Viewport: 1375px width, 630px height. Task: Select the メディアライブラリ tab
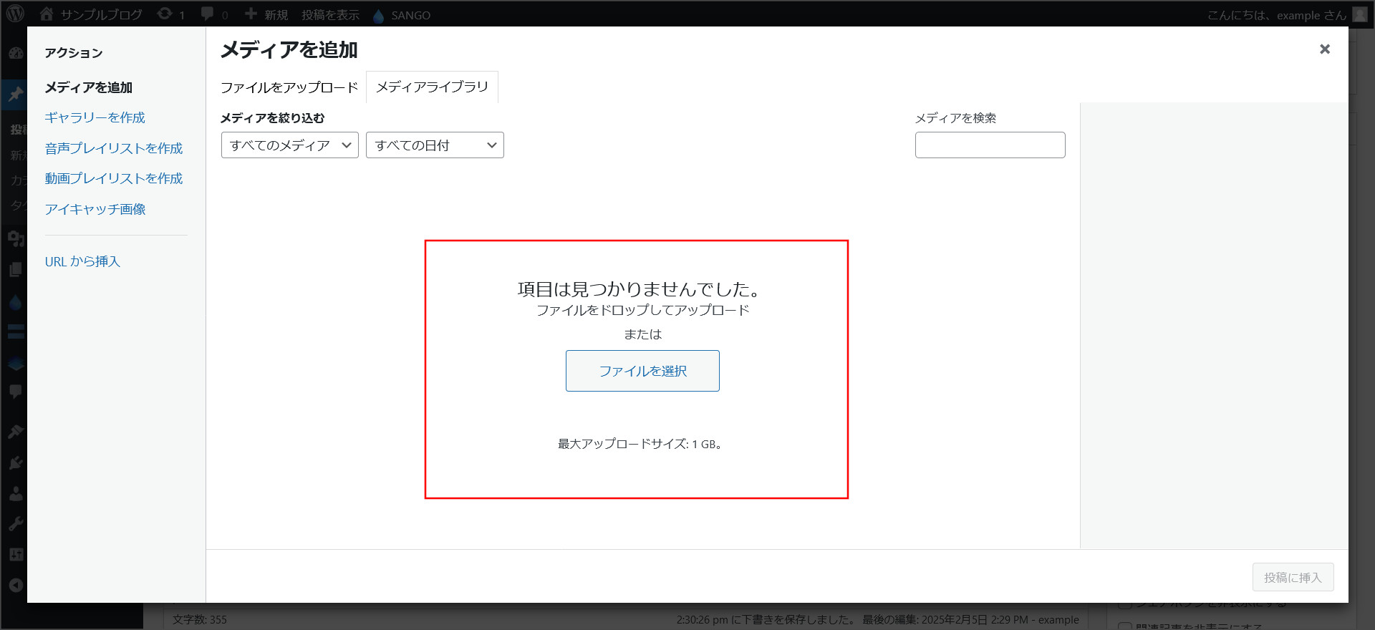tap(432, 87)
